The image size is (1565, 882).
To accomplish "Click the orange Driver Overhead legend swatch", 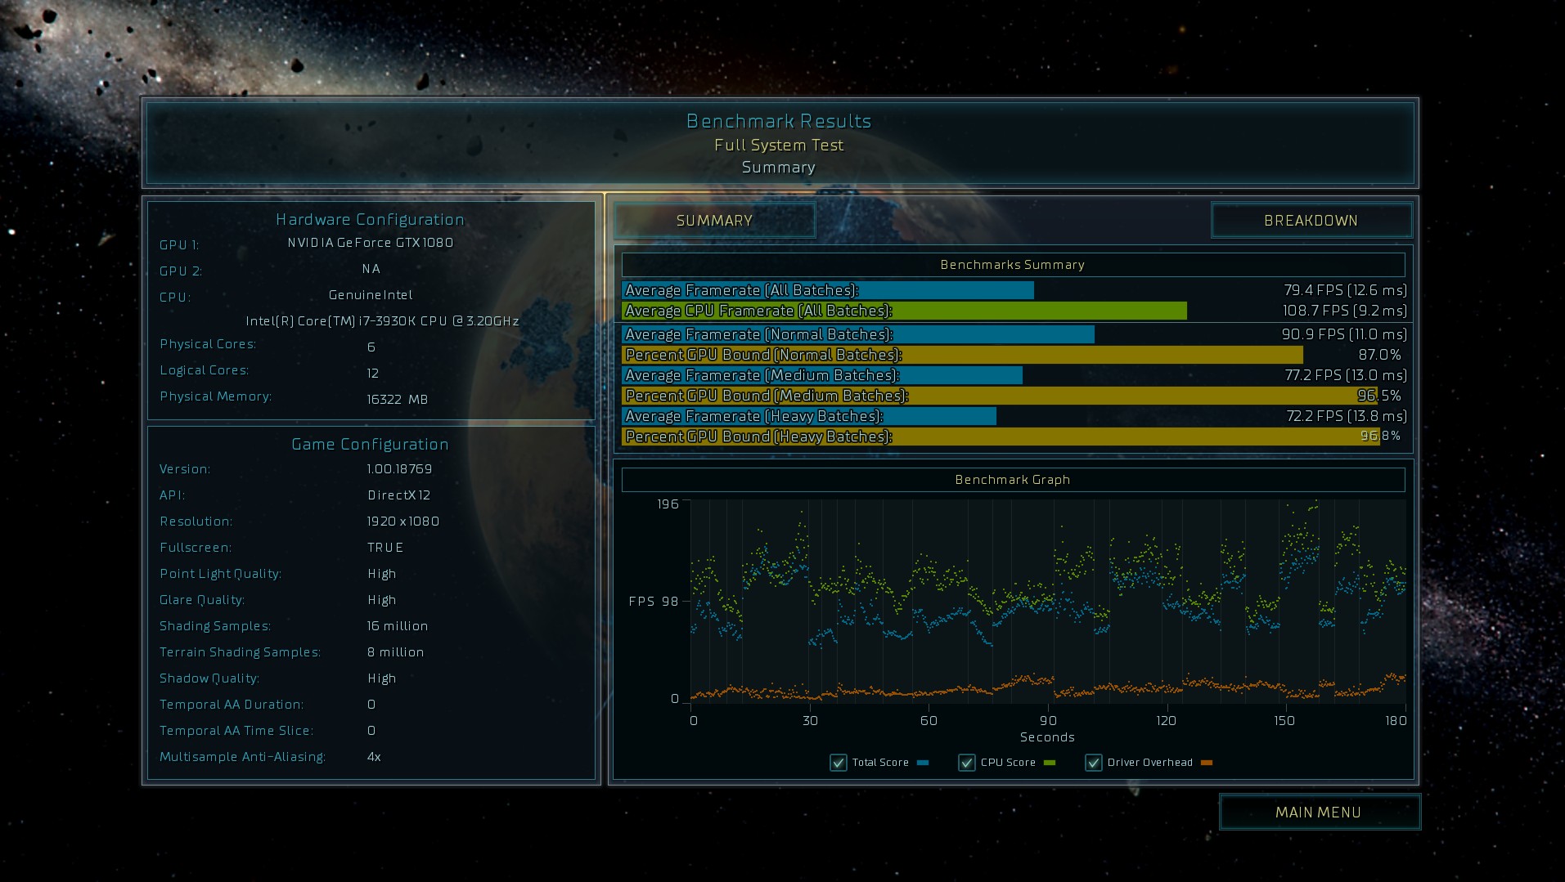I will click(x=1206, y=763).
